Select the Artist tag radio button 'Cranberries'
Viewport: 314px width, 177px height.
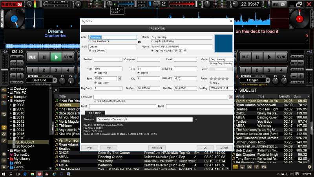[x=90, y=41]
